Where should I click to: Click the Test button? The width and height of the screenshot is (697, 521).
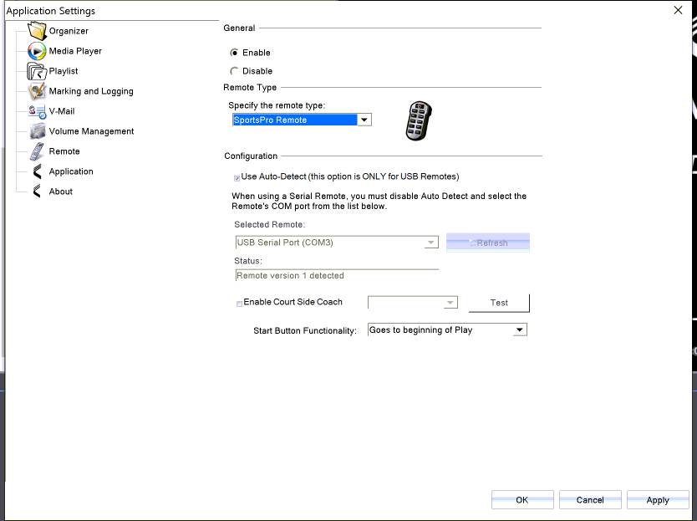click(x=499, y=303)
